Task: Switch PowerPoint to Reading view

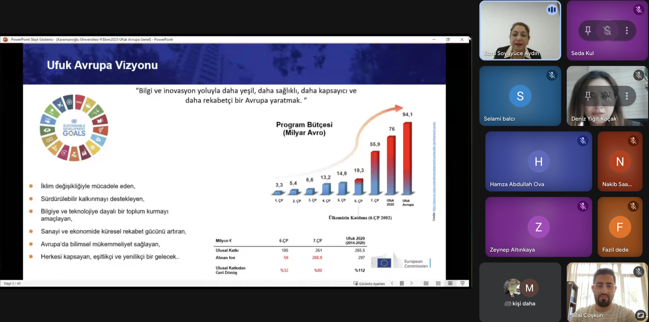Action: click(x=450, y=284)
